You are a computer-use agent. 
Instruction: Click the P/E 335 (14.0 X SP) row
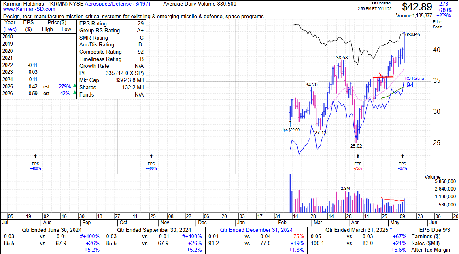pyautogui.click(x=111, y=73)
